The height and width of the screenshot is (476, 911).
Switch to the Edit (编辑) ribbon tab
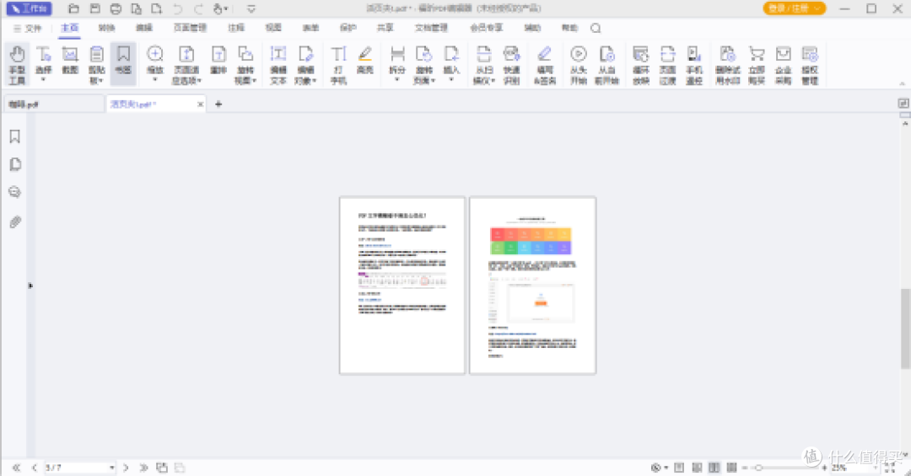(144, 28)
